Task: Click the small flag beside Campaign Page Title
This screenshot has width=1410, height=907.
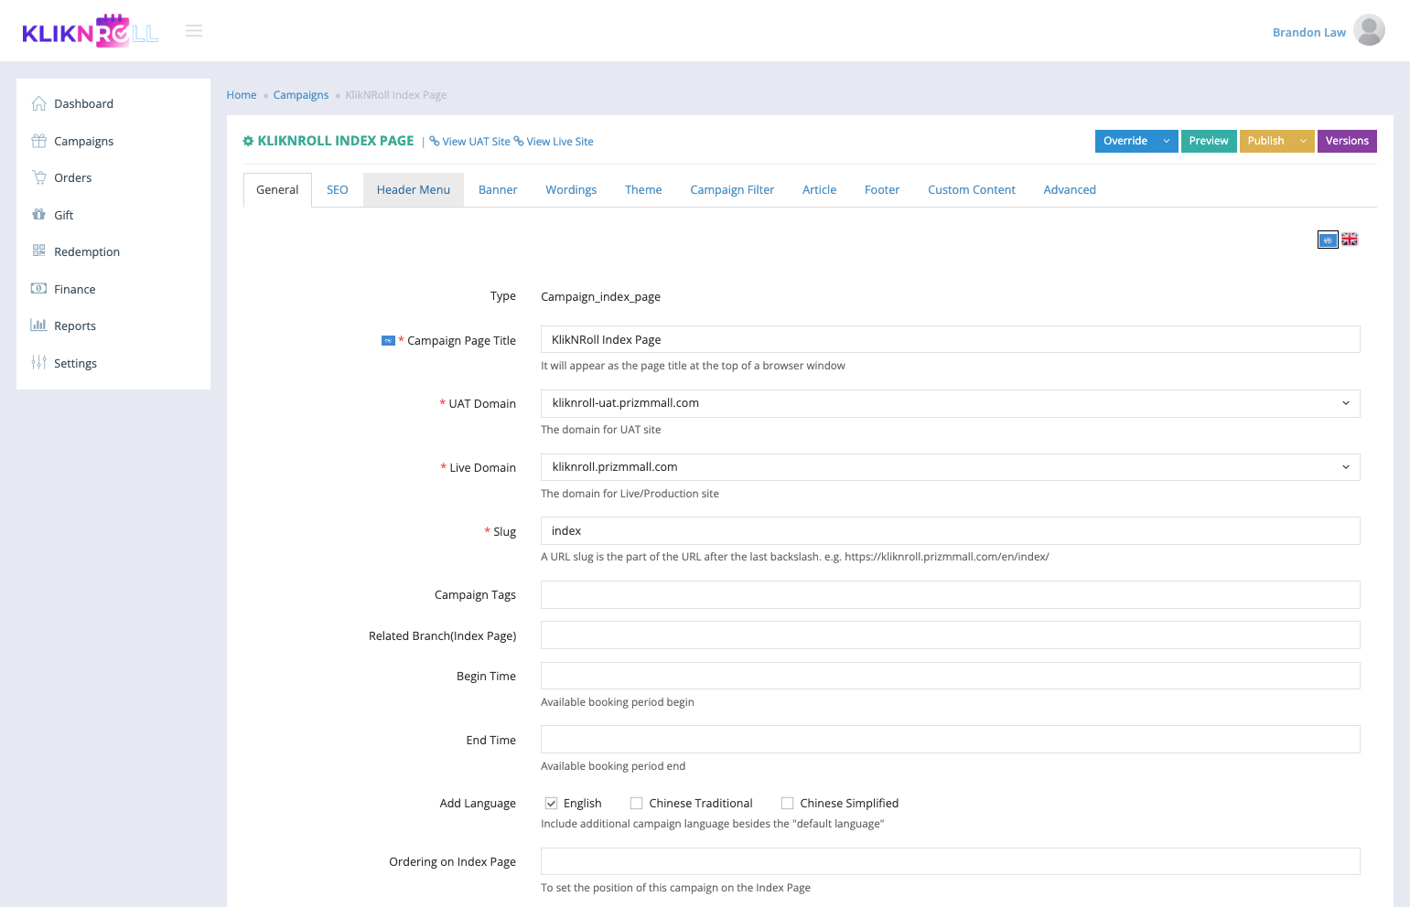Action: click(388, 340)
